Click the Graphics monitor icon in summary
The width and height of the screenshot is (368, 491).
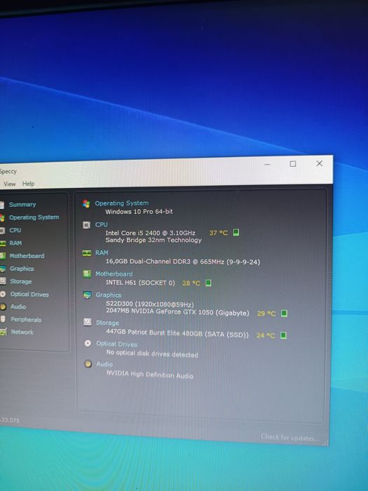[88, 295]
